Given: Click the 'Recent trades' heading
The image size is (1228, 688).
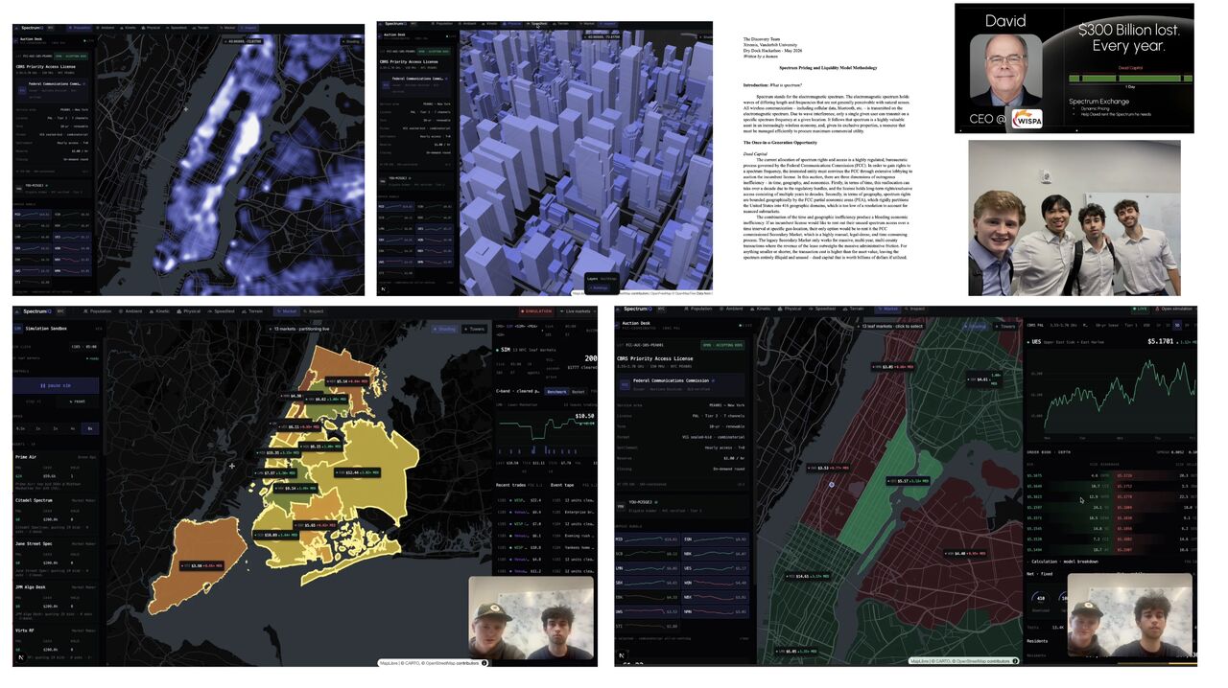Looking at the screenshot, I should click(x=511, y=485).
